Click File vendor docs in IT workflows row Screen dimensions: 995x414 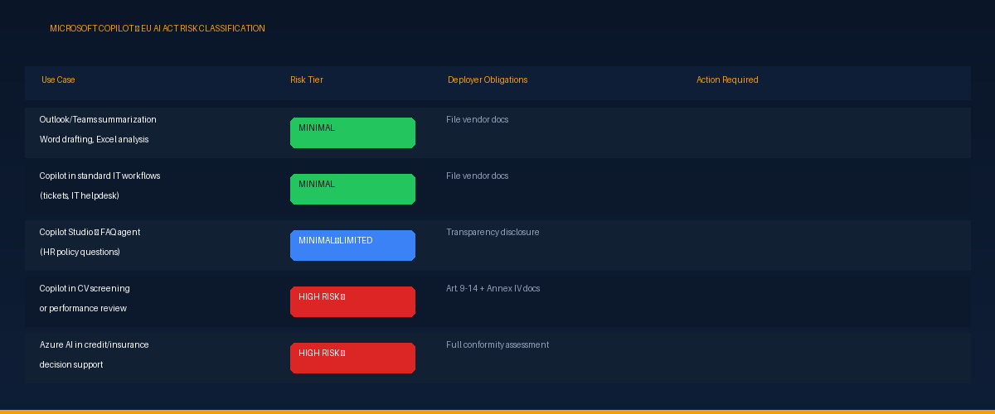pos(478,176)
